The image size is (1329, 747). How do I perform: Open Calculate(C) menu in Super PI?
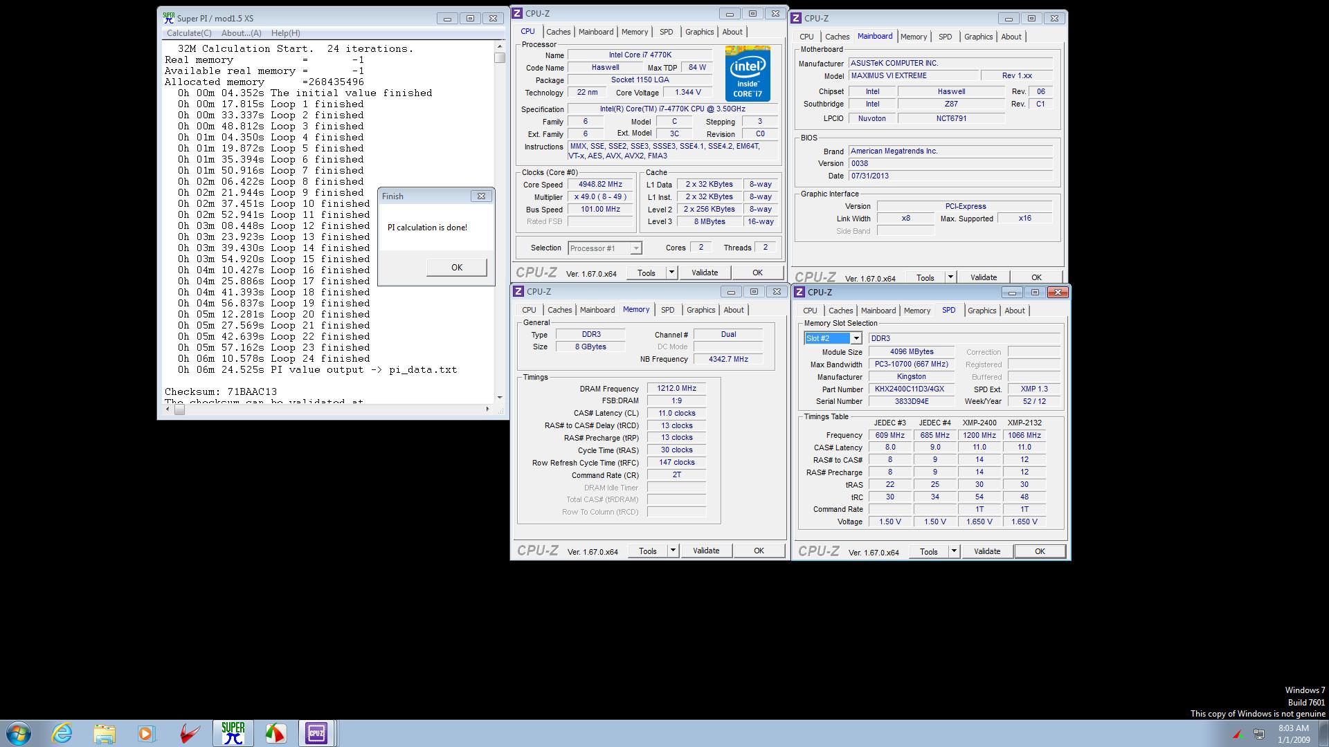(189, 33)
